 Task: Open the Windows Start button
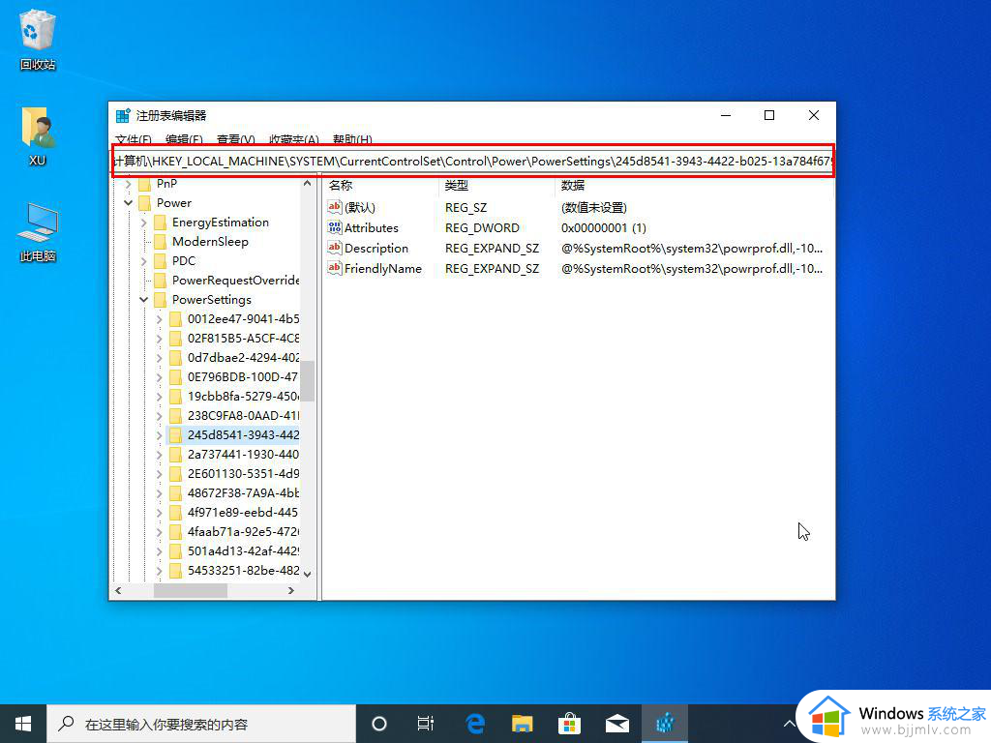[x=23, y=724]
